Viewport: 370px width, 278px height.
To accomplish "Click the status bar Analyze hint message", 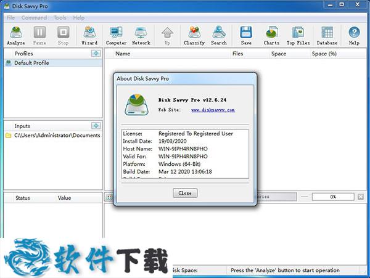I will coord(285,270).
